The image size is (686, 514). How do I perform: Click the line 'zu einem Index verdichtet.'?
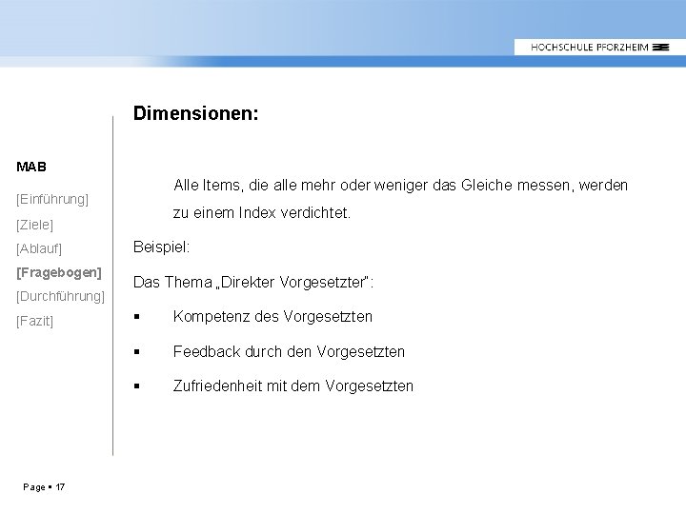(x=262, y=213)
